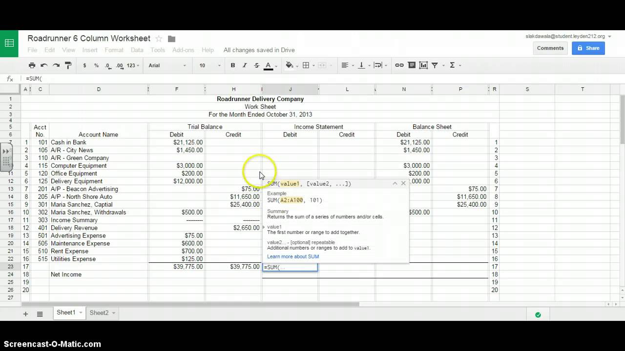This screenshot has width=625, height=351.
Task: Format as percent with % icon
Action: 96,65
